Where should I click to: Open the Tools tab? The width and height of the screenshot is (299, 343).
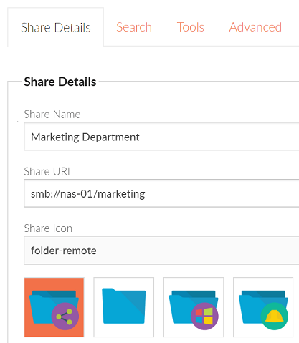coord(191,27)
